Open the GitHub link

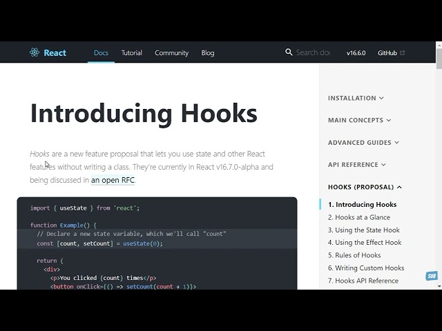click(387, 53)
